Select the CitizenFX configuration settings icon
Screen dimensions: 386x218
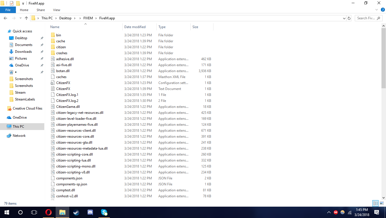pyautogui.click(x=53, y=83)
